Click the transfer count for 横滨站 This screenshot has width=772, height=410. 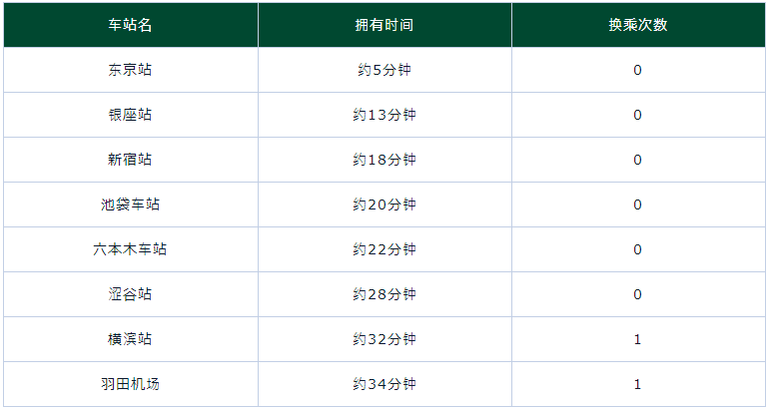pos(637,339)
